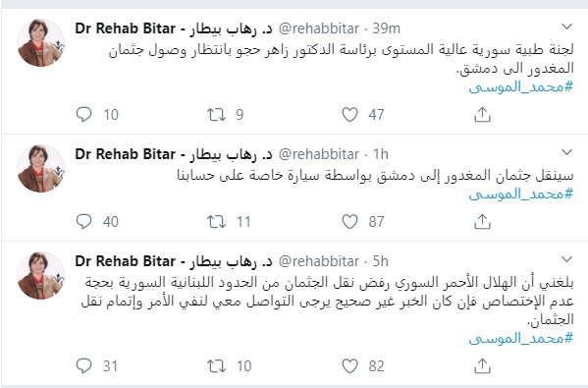
Task: Open hashtag #محمد_الموسى in the 5h tweet
Action: [x=521, y=339]
